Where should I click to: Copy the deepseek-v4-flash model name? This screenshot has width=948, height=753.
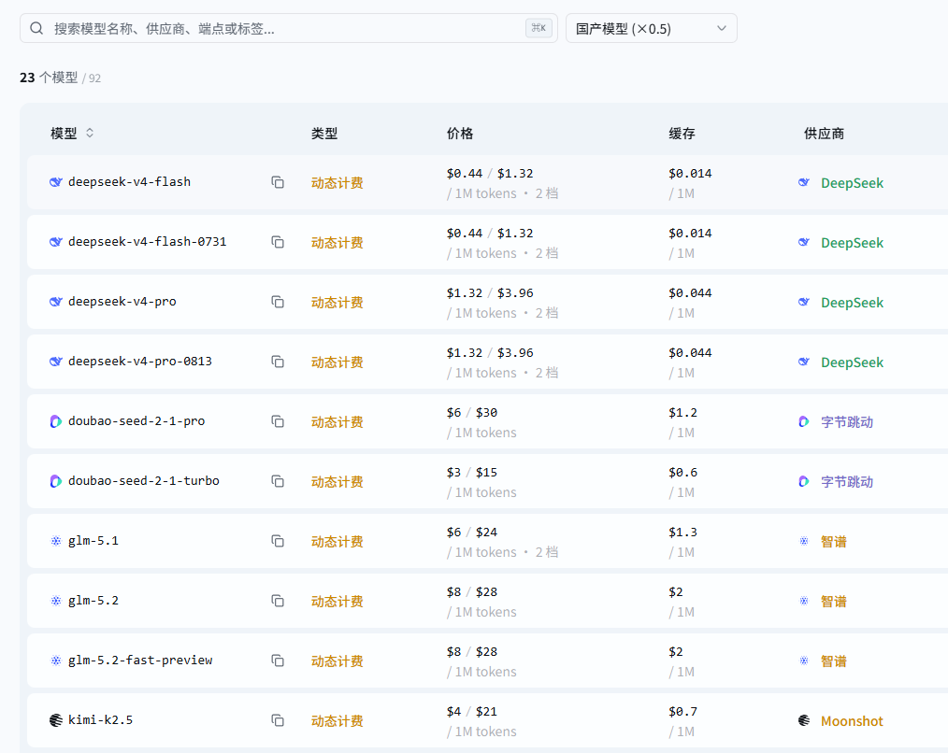(x=278, y=182)
